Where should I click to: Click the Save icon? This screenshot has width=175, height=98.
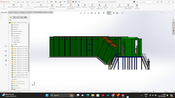coord(56,2)
